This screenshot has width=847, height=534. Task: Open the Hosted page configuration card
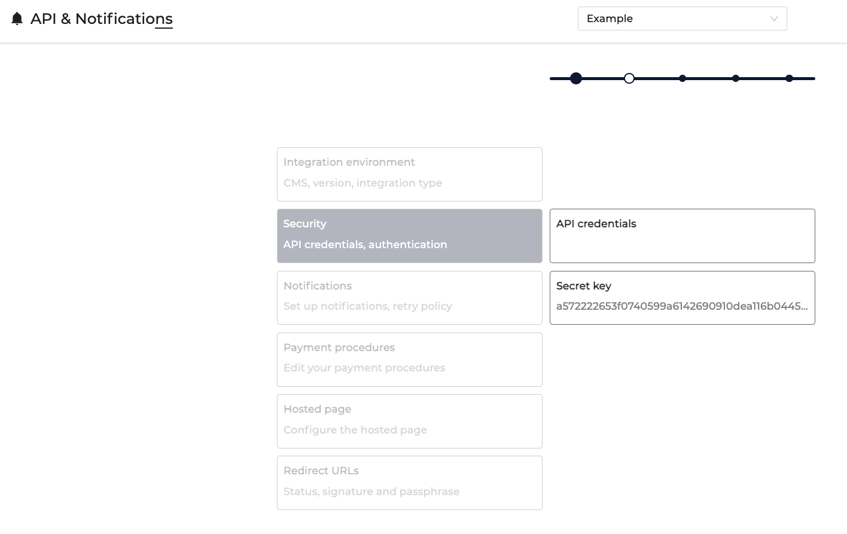click(409, 421)
